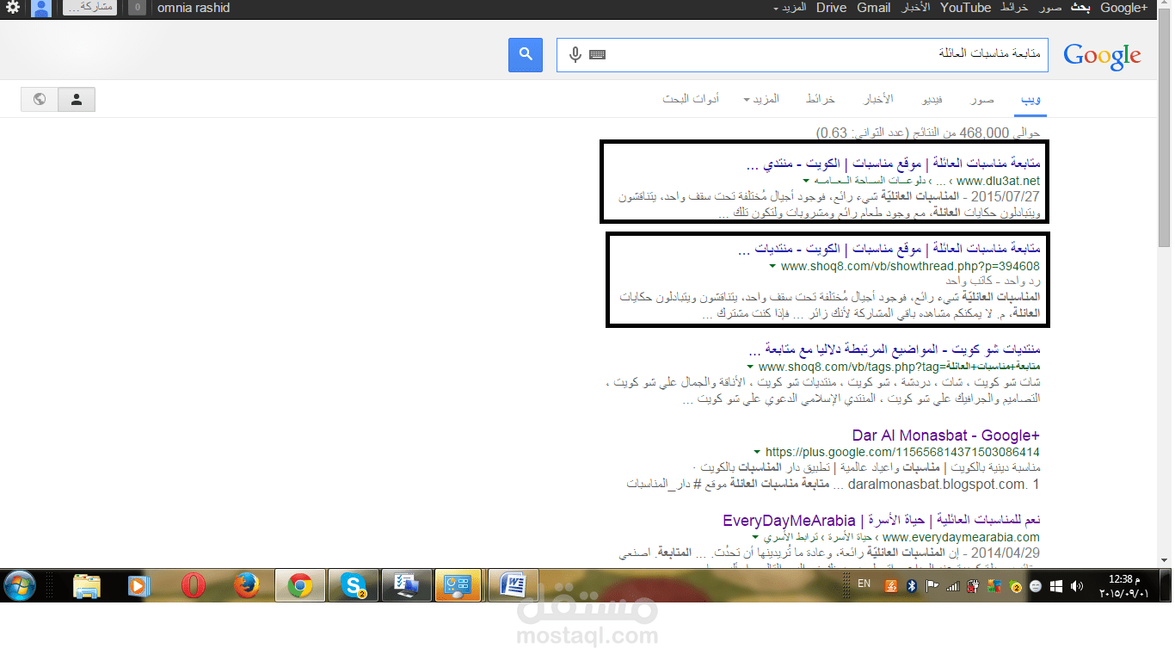
Task: Open Google+ in the top bar
Action: click(x=1123, y=8)
